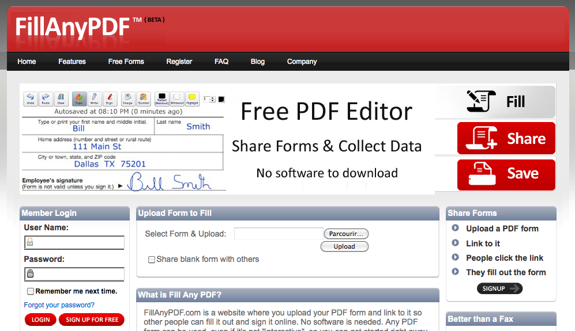This screenshot has height=331, width=575.
Task: Follow the Forgot your password link
Action: [x=59, y=305]
